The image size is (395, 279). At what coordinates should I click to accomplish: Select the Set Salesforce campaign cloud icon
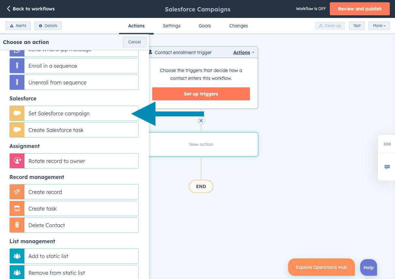coord(17,113)
